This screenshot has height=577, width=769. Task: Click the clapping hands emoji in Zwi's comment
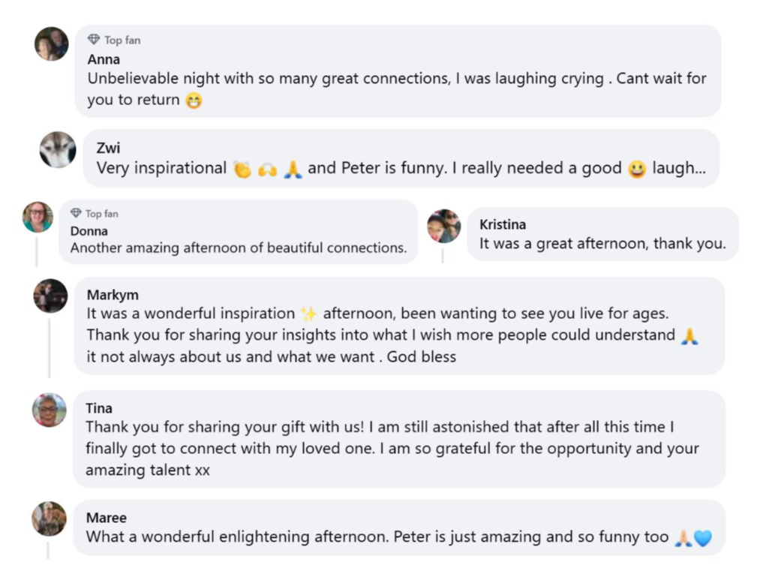click(x=242, y=170)
